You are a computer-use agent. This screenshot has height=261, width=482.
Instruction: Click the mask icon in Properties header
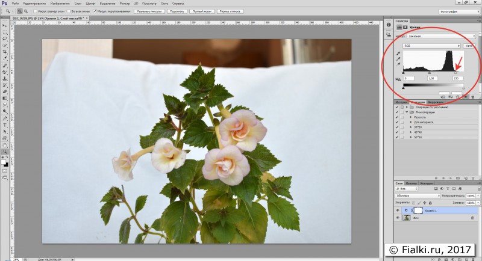pyautogui.click(x=405, y=27)
